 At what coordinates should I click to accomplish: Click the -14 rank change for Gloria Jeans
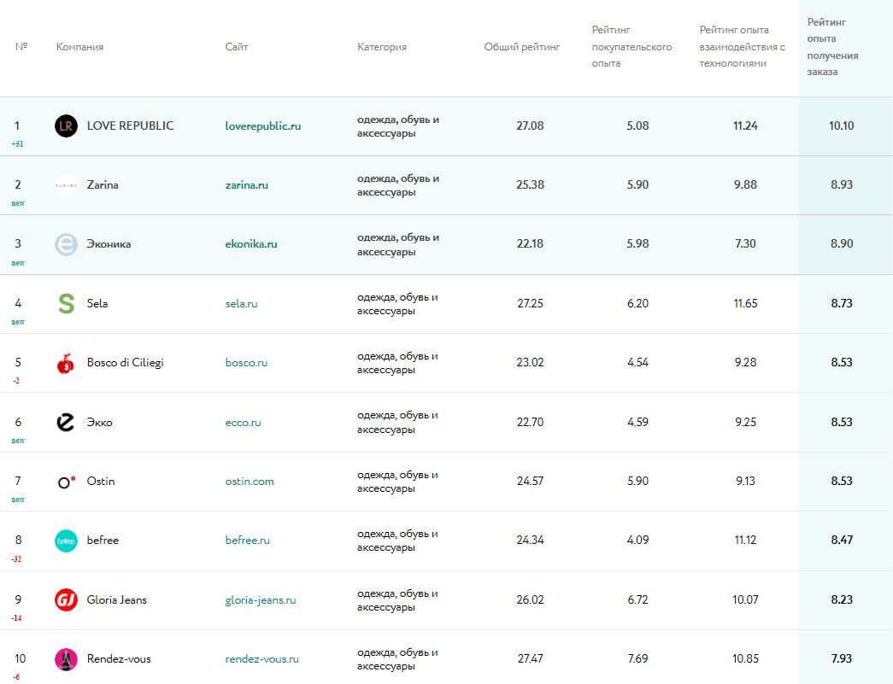point(16,618)
